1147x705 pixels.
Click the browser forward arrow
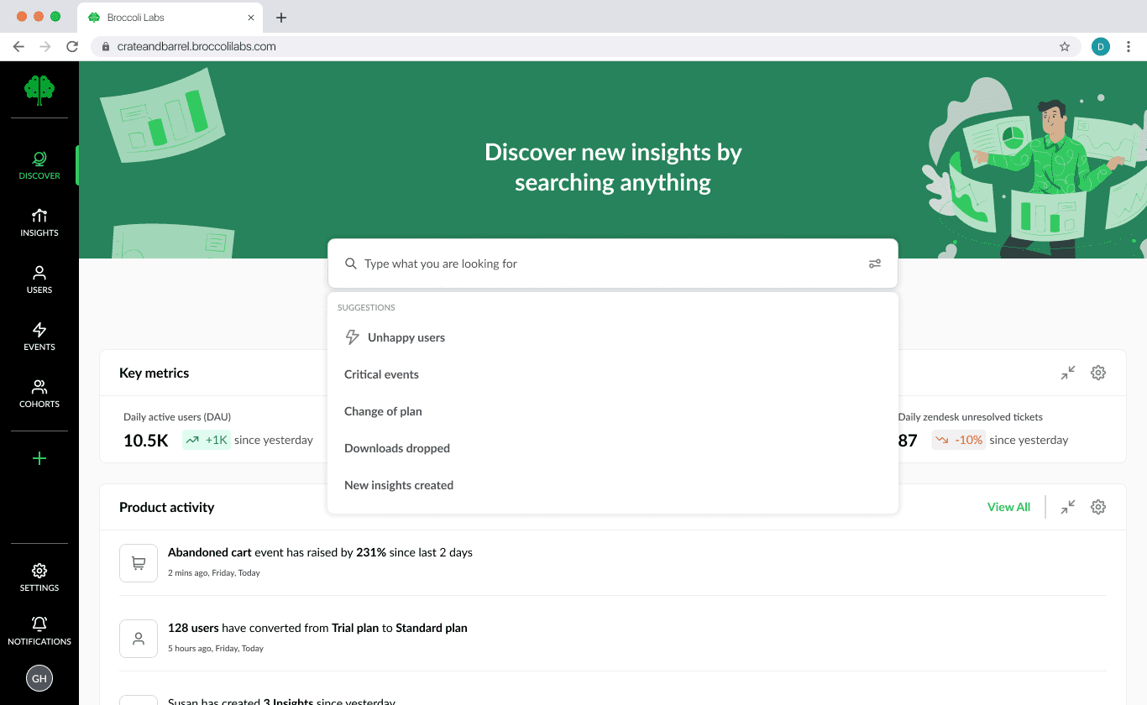(x=45, y=47)
